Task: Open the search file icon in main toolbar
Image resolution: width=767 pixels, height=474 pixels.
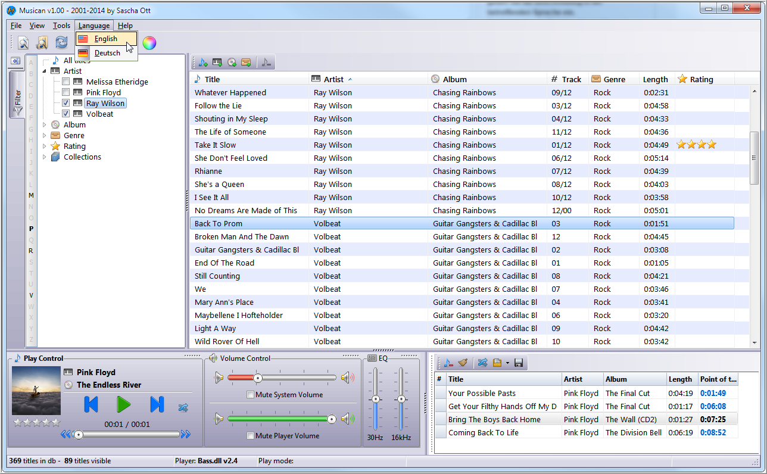Action: (23, 42)
